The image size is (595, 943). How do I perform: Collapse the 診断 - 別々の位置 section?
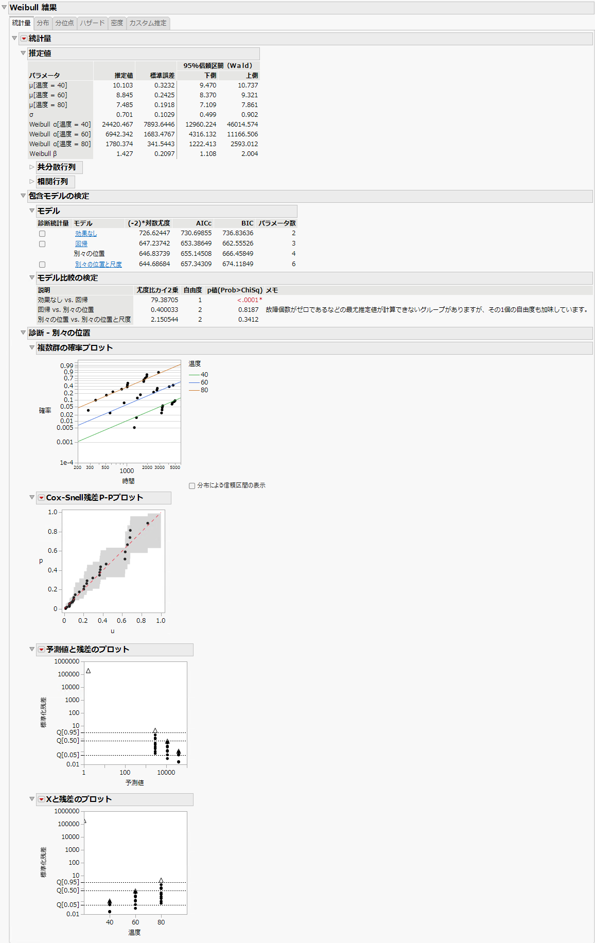[23, 333]
